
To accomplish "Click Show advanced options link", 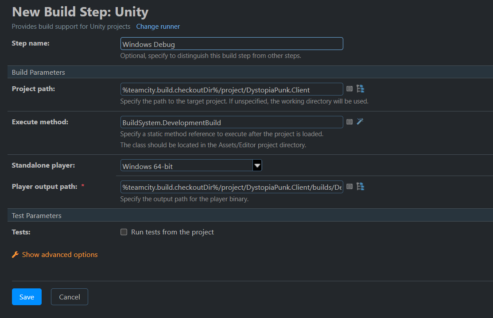I will [60, 255].
